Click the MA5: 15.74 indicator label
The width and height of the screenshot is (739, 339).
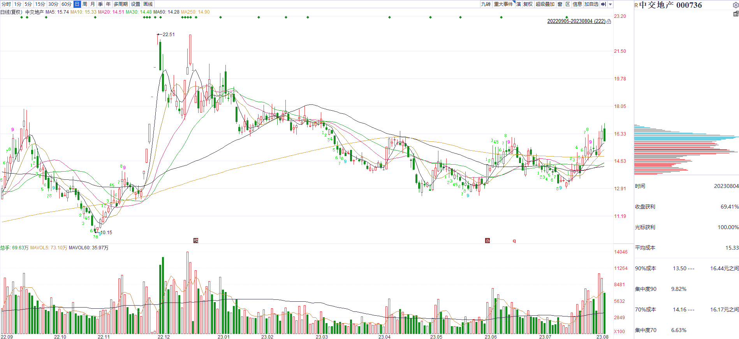[57, 12]
